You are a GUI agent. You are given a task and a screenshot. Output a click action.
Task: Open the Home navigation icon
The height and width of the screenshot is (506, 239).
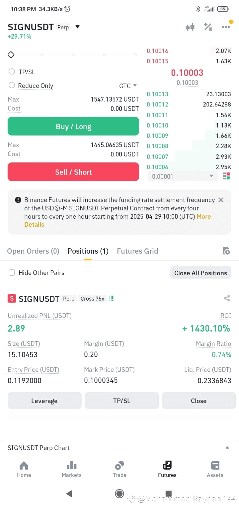[24, 465]
